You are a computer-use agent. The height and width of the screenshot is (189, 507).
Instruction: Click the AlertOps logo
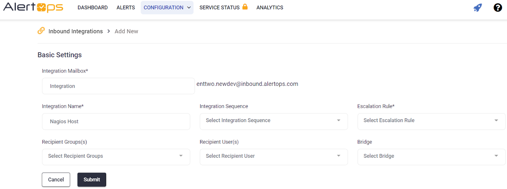[x=33, y=7]
